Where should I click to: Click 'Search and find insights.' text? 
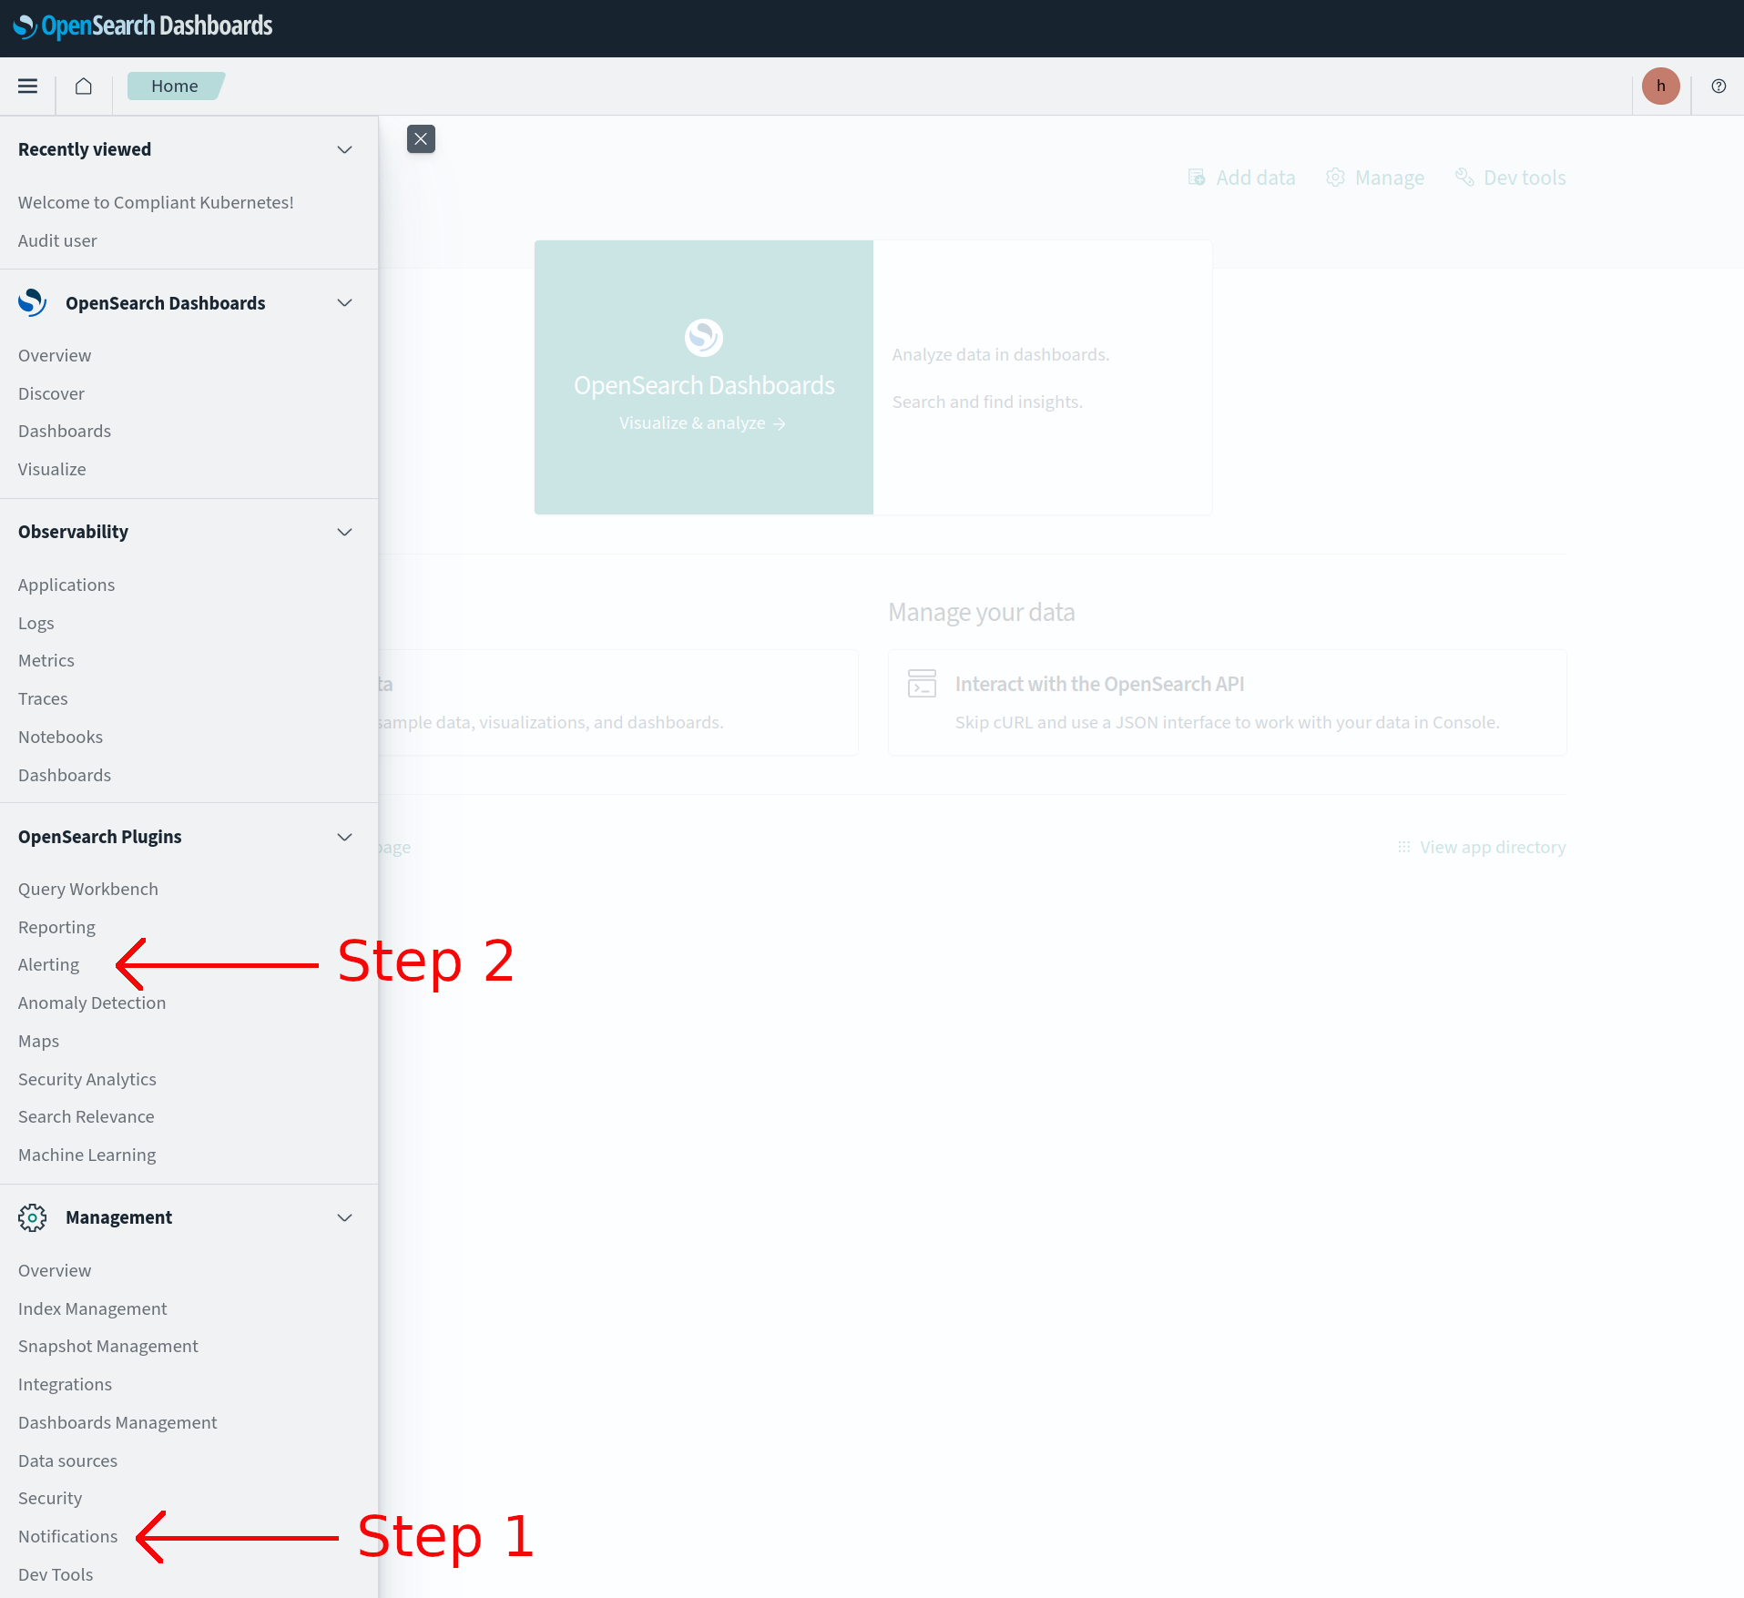(x=987, y=402)
